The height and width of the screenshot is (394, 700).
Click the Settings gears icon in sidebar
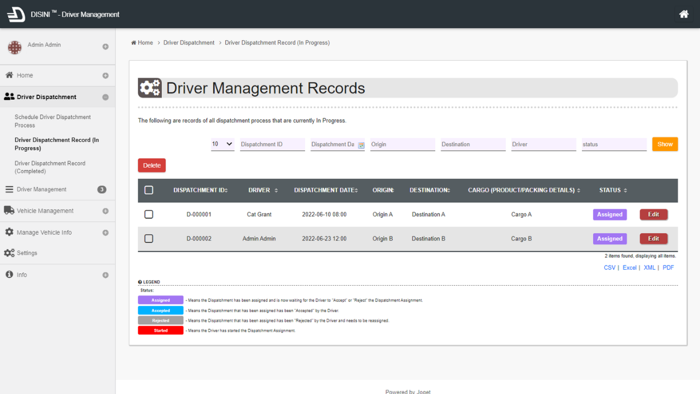pos(9,253)
